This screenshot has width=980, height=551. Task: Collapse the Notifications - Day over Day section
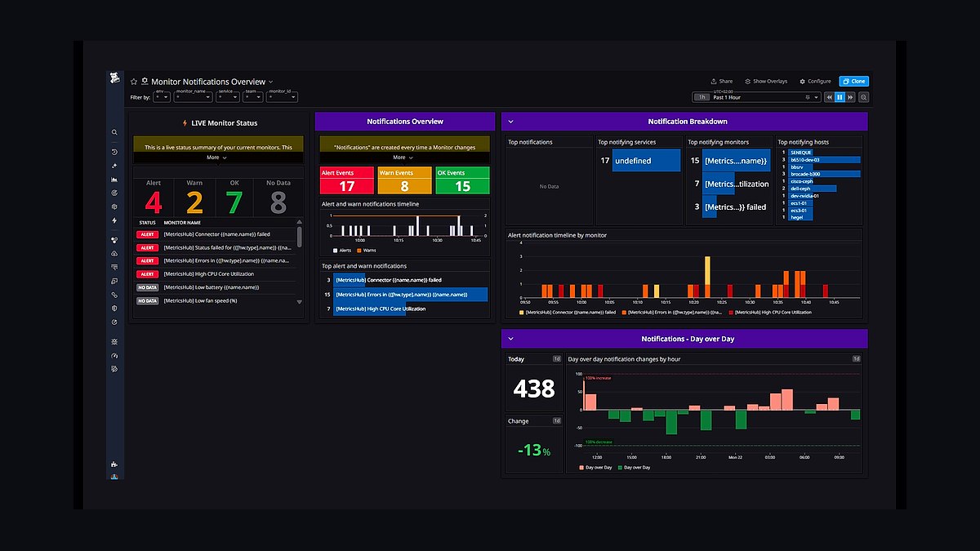(510, 339)
